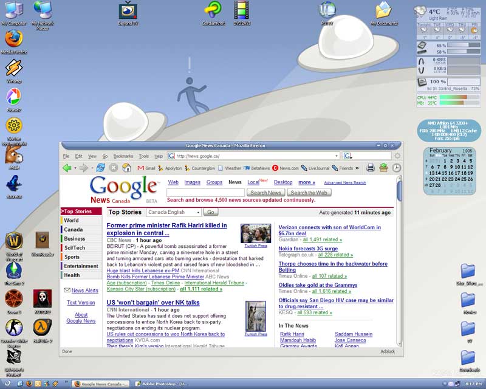Click the Home icon in Firefox toolbar
Viewport: 486px width, 389px height.
[126, 168]
